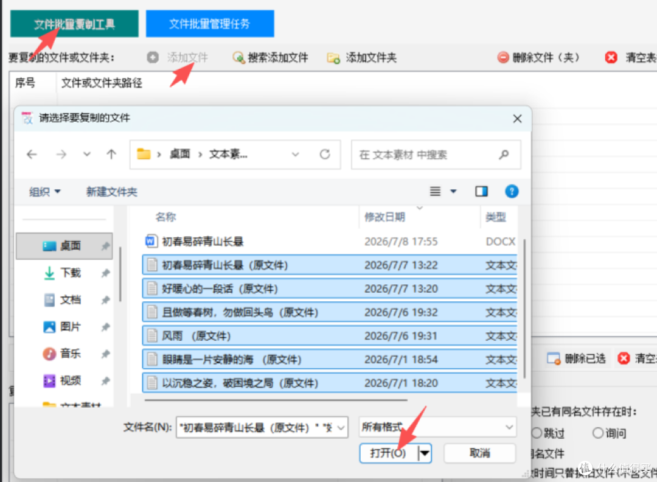Click the pin icon next to 视频

pos(105,381)
